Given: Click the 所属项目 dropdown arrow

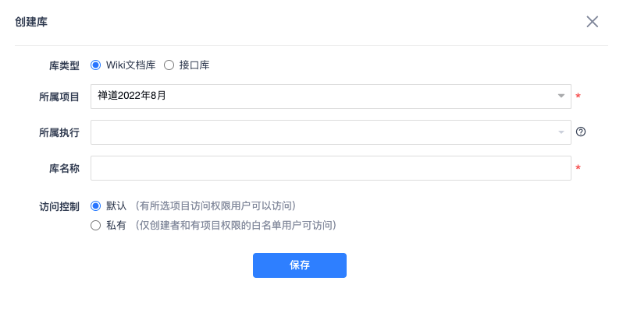Looking at the screenshot, I should (561, 97).
